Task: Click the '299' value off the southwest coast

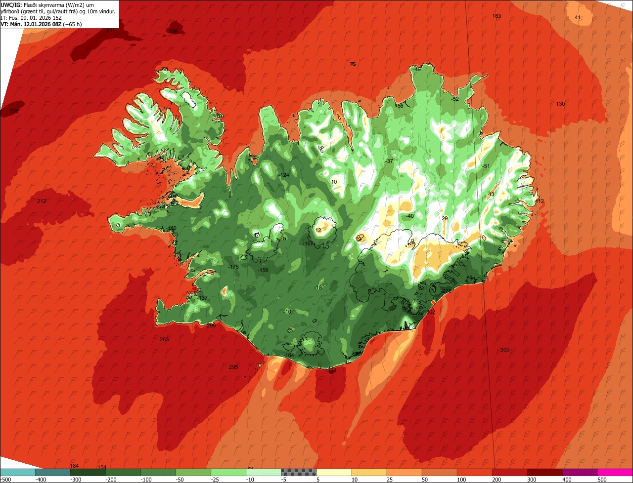Action: pos(211,325)
